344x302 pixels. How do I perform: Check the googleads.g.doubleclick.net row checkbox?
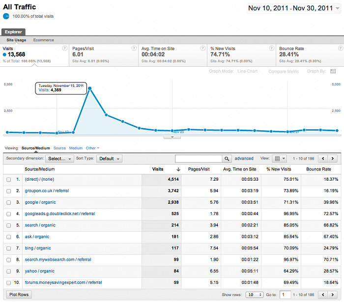click(x=8, y=214)
